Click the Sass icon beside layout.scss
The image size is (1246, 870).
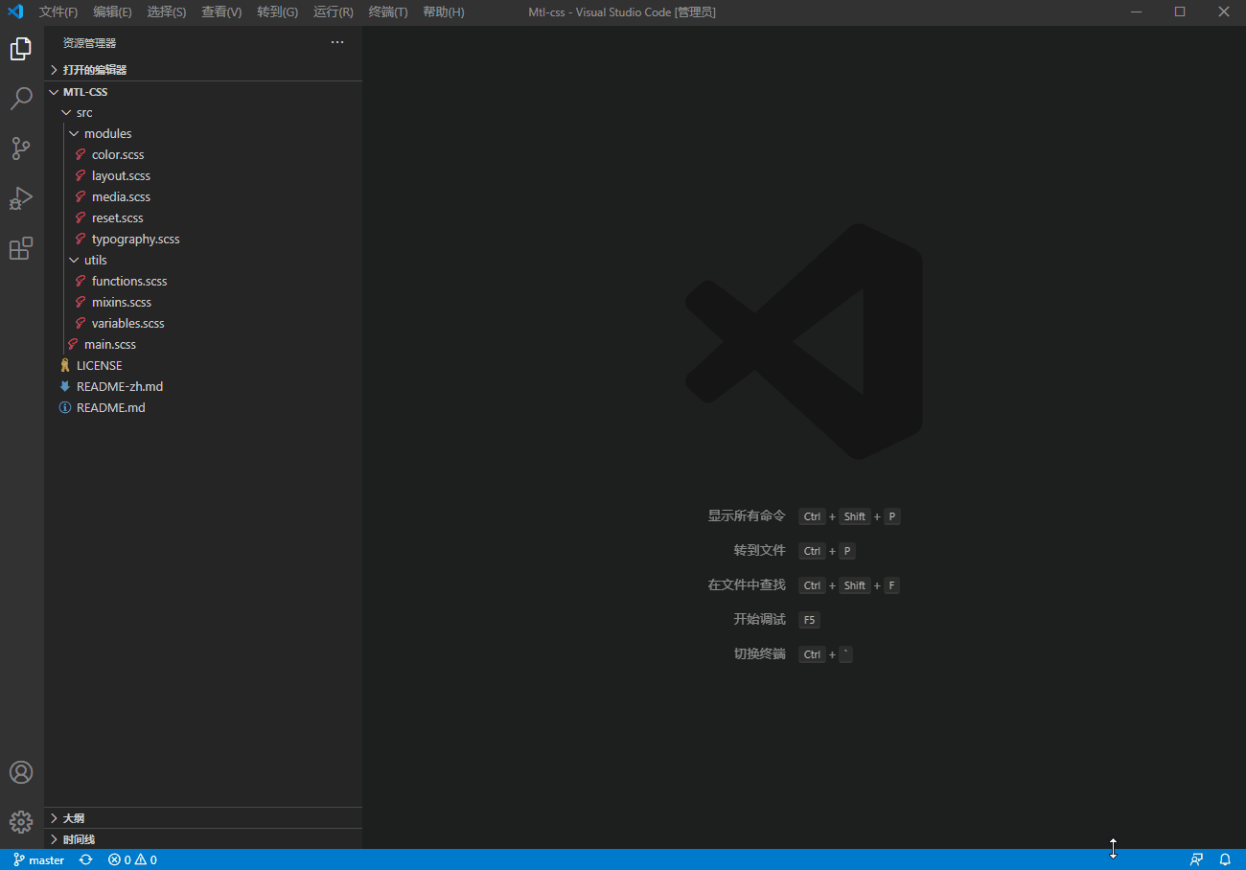(81, 175)
